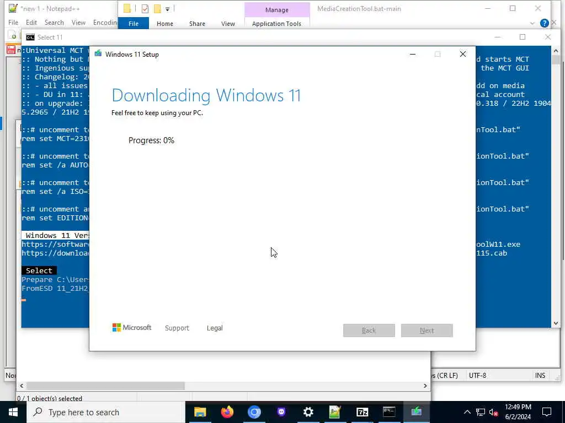
Task: Open 7-Zip from taskbar
Action: (x=362, y=412)
